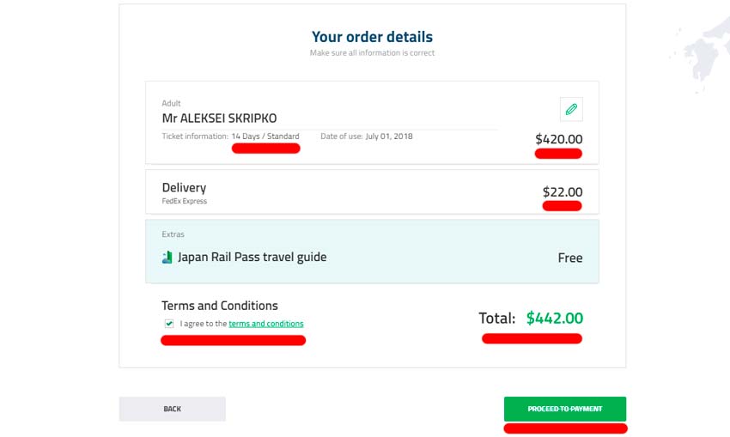The height and width of the screenshot is (437, 730).
Task: Click the "Your order details" heading
Action: click(372, 37)
